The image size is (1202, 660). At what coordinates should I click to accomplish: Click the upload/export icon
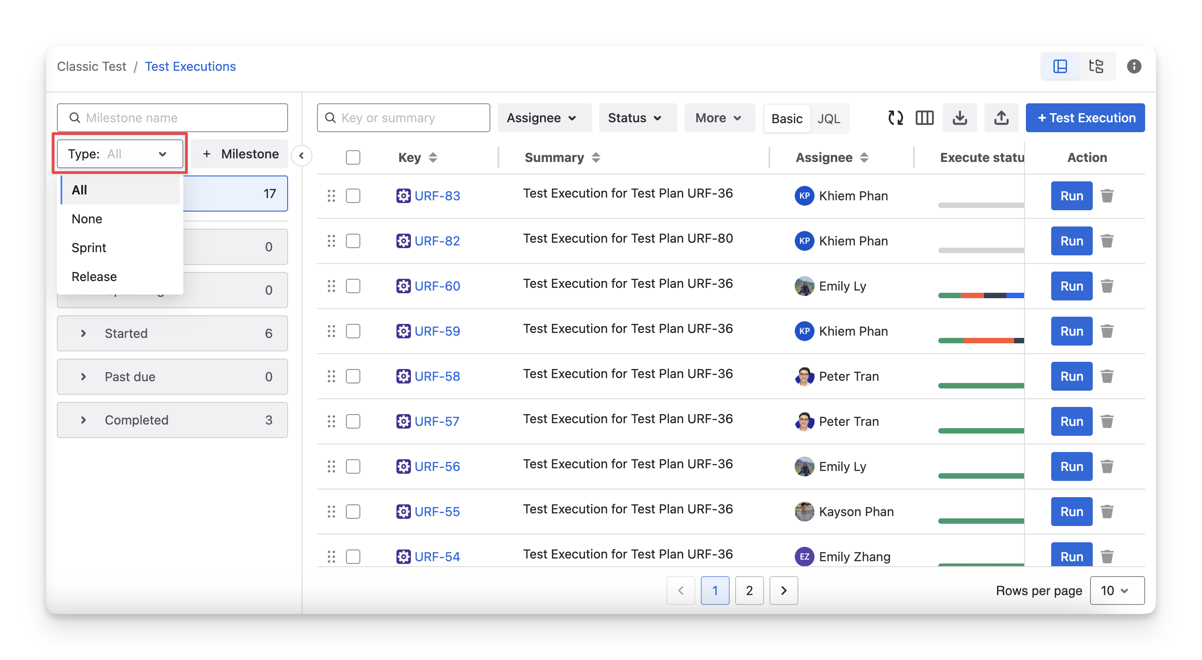[1001, 118]
